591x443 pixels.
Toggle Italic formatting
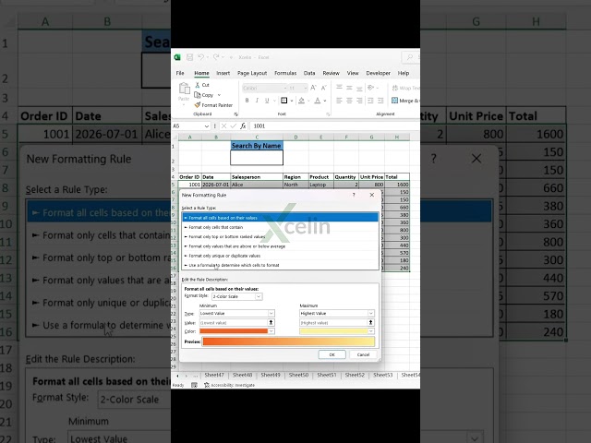point(257,101)
